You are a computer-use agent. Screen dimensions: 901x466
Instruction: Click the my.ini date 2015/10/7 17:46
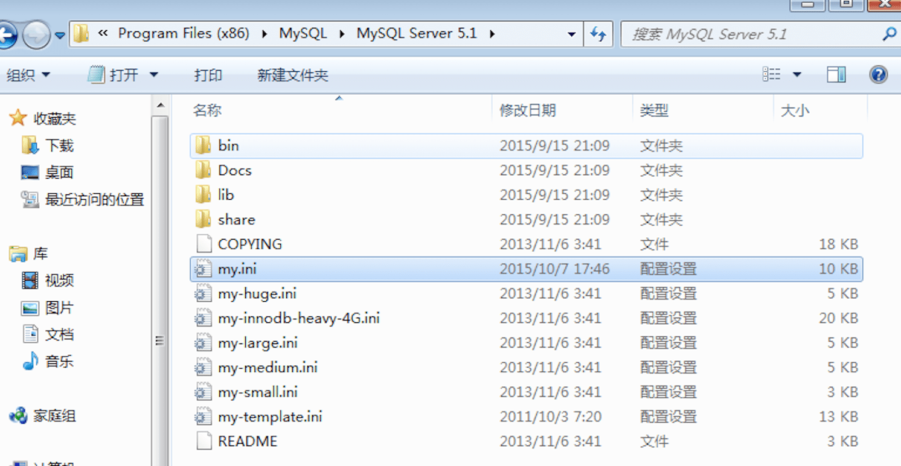coord(554,269)
